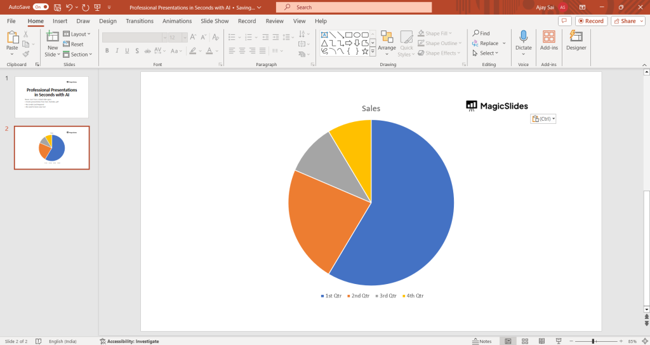This screenshot has height=345, width=650.
Task: Click the Save icon in title bar
Action: (x=58, y=8)
